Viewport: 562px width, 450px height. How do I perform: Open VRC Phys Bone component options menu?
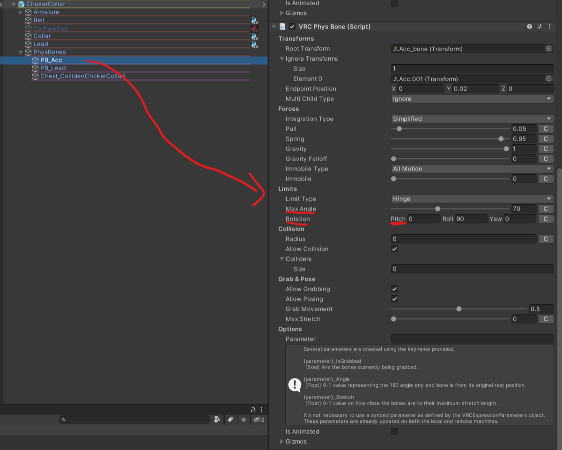549,27
